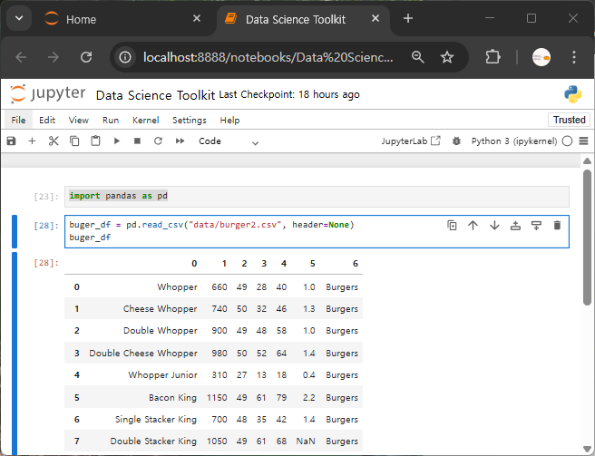
Task: Click the Trusted notebook button
Action: (570, 120)
